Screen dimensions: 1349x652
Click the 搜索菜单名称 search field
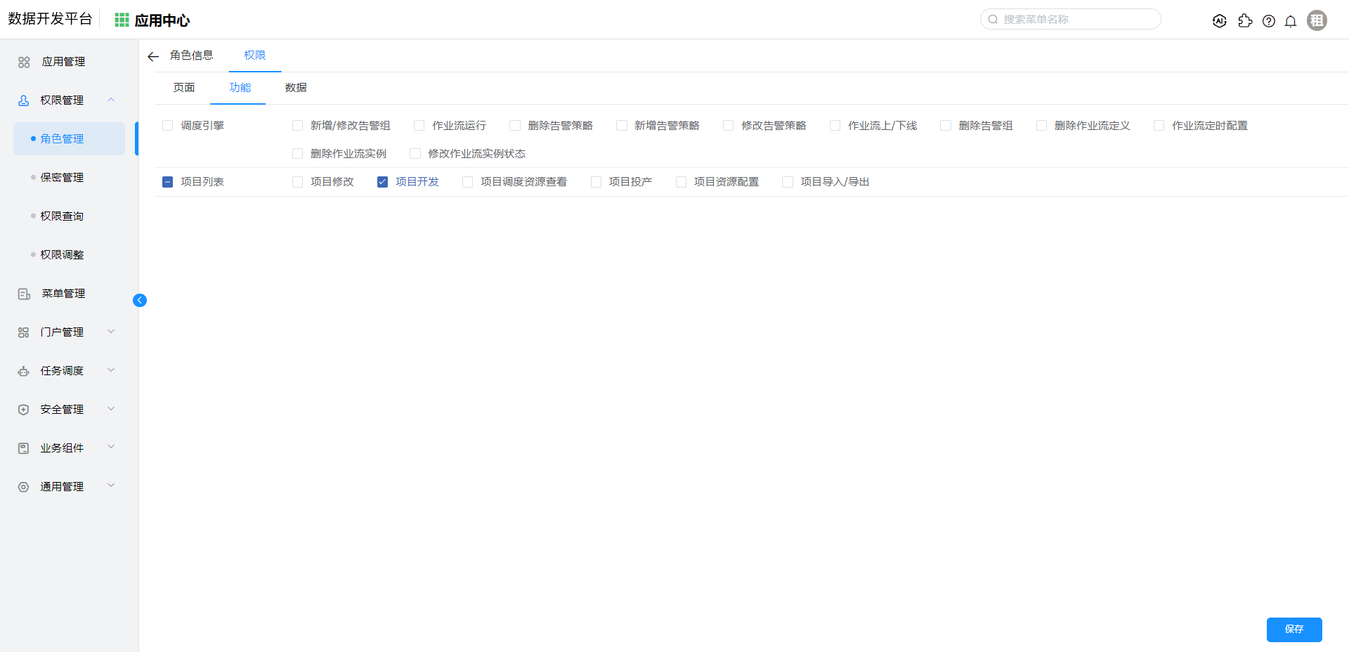(x=1075, y=20)
